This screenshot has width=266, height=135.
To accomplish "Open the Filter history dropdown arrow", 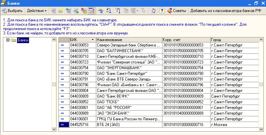I will tap(137, 11).
